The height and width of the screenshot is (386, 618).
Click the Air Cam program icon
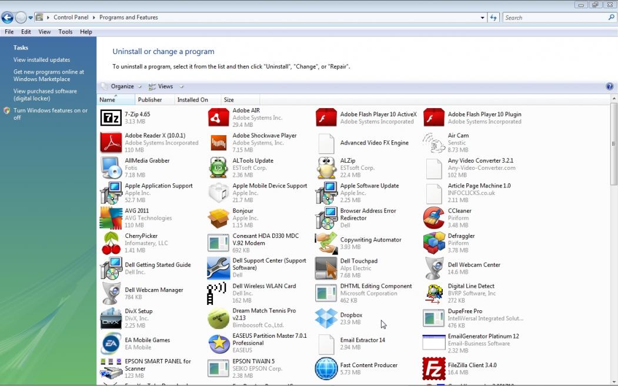point(434,143)
